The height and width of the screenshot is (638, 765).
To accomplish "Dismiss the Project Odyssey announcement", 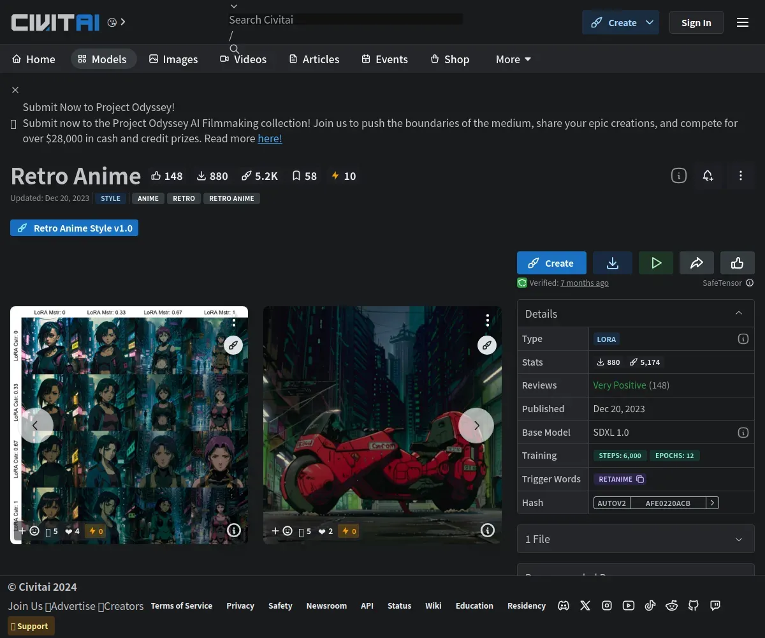I will 15,90.
